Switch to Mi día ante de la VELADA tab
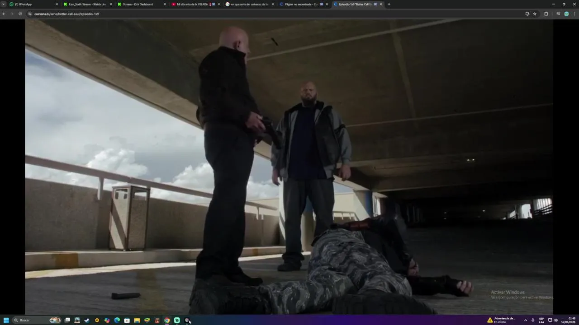This screenshot has width=579, height=325. (x=195, y=4)
